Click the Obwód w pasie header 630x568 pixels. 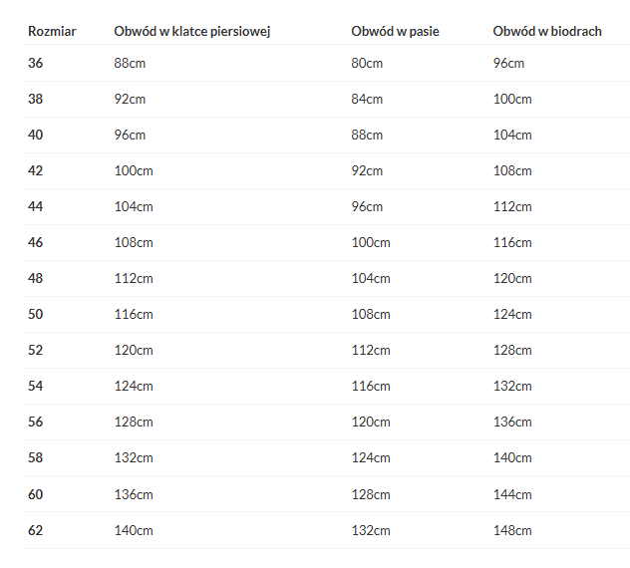(395, 31)
